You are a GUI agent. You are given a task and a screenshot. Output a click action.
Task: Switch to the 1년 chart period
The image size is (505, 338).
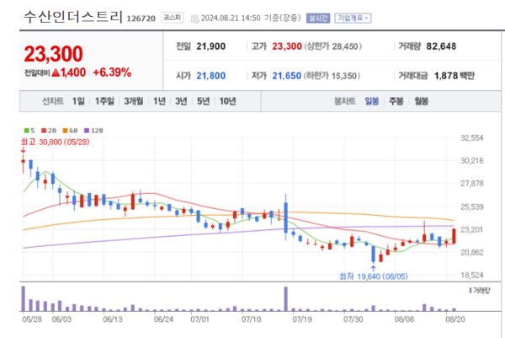(159, 101)
